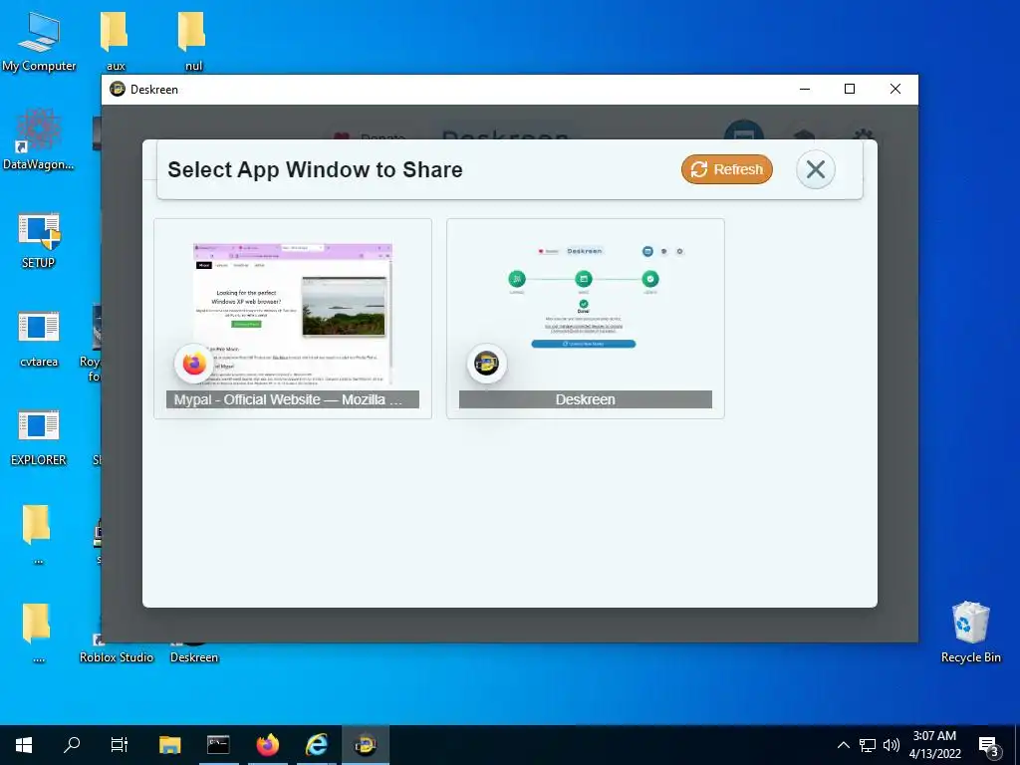Click the 'Mypal - Official Website' caption label
Viewport: 1020px width, 765px height.
293,399
